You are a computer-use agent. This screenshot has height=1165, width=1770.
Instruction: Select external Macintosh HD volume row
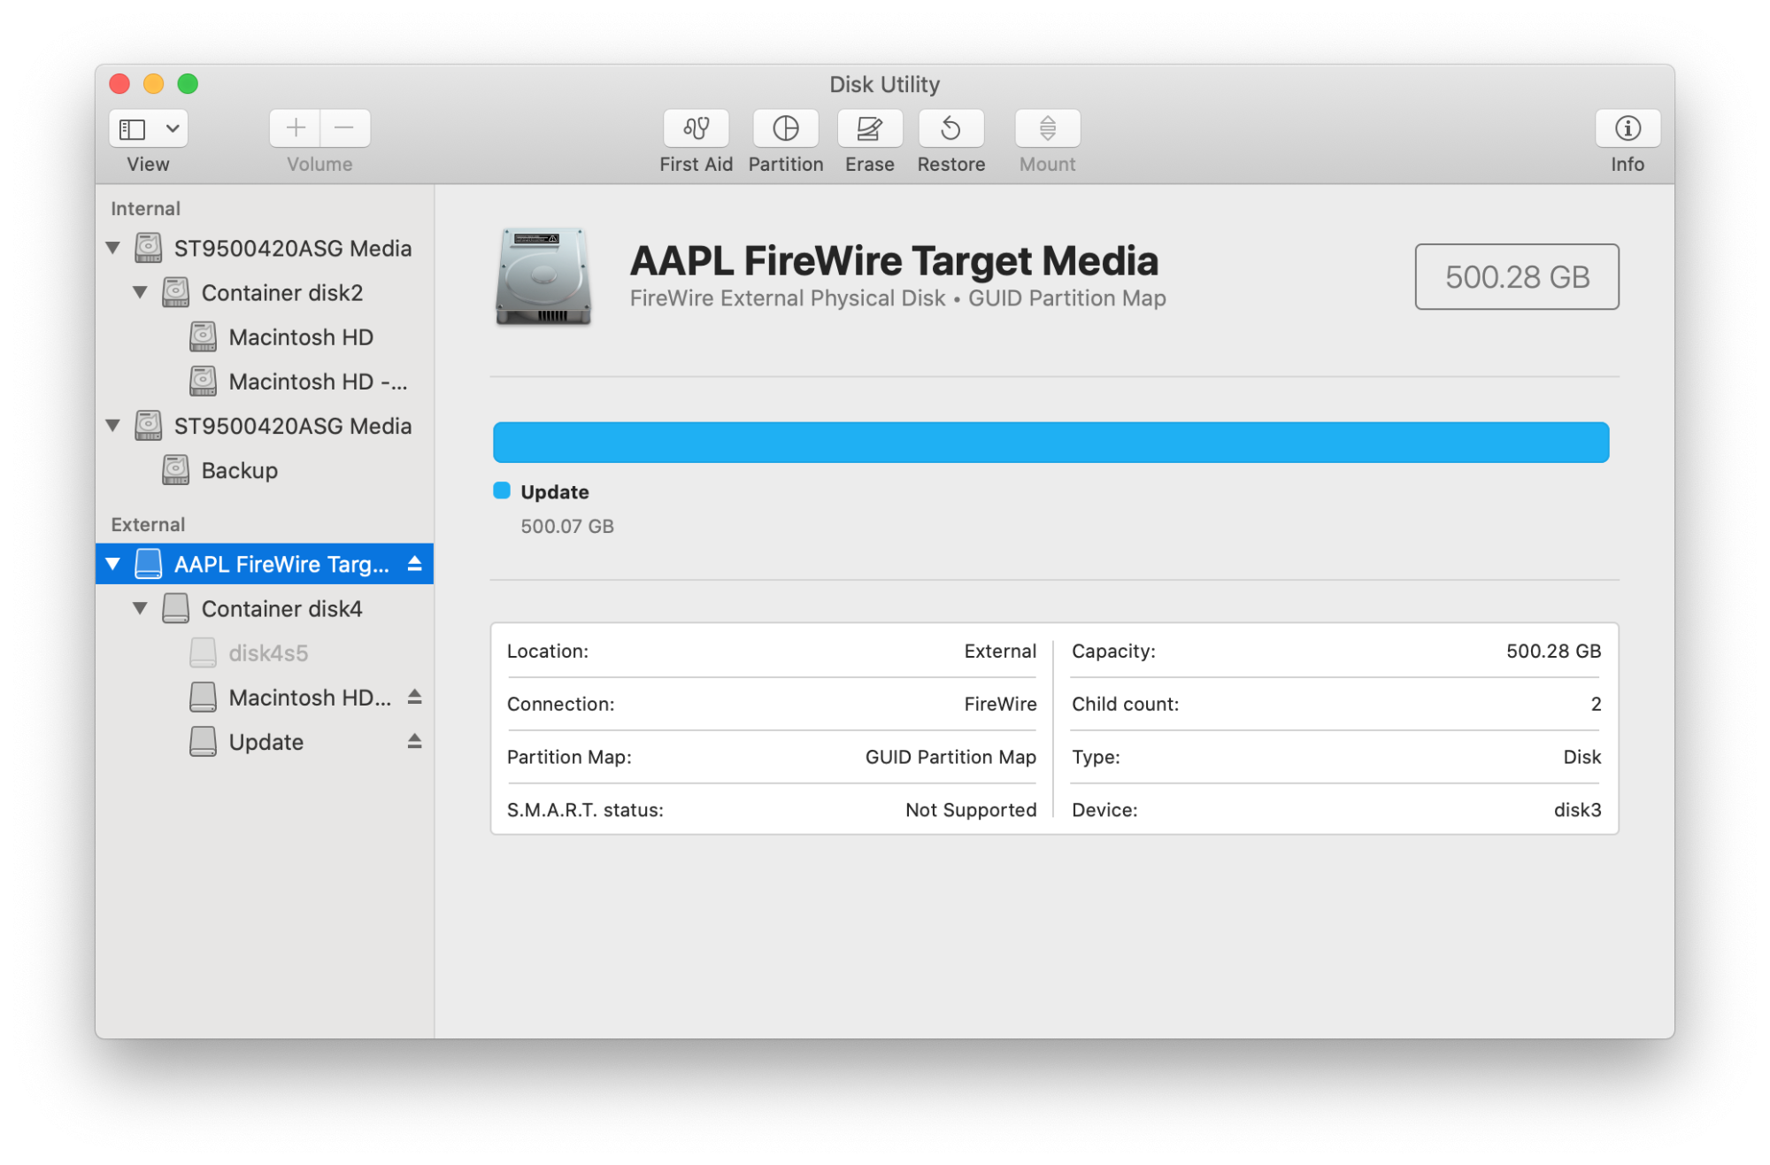pos(265,698)
